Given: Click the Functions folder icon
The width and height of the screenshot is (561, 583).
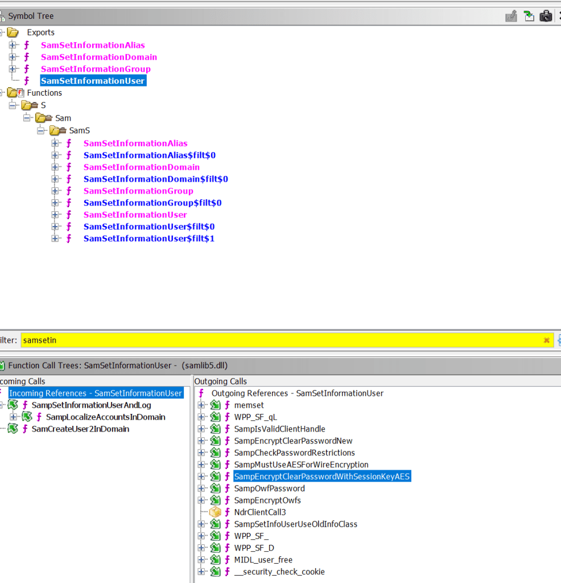Looking at the screenshot, I should point(13,93).
